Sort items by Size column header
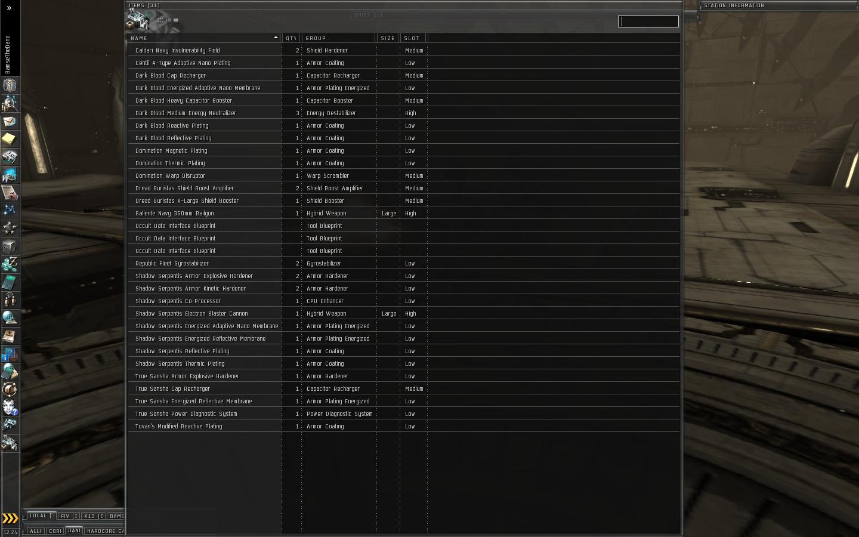859x537 pixels. pyautogui.click(x=388, y=38)
